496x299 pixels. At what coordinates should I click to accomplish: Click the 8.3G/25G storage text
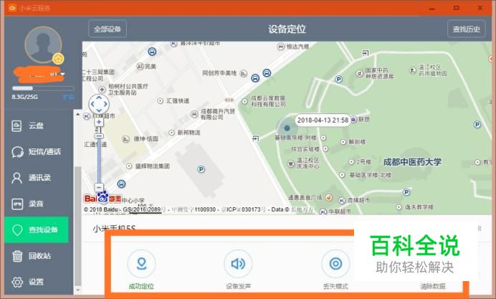(24, 97)
